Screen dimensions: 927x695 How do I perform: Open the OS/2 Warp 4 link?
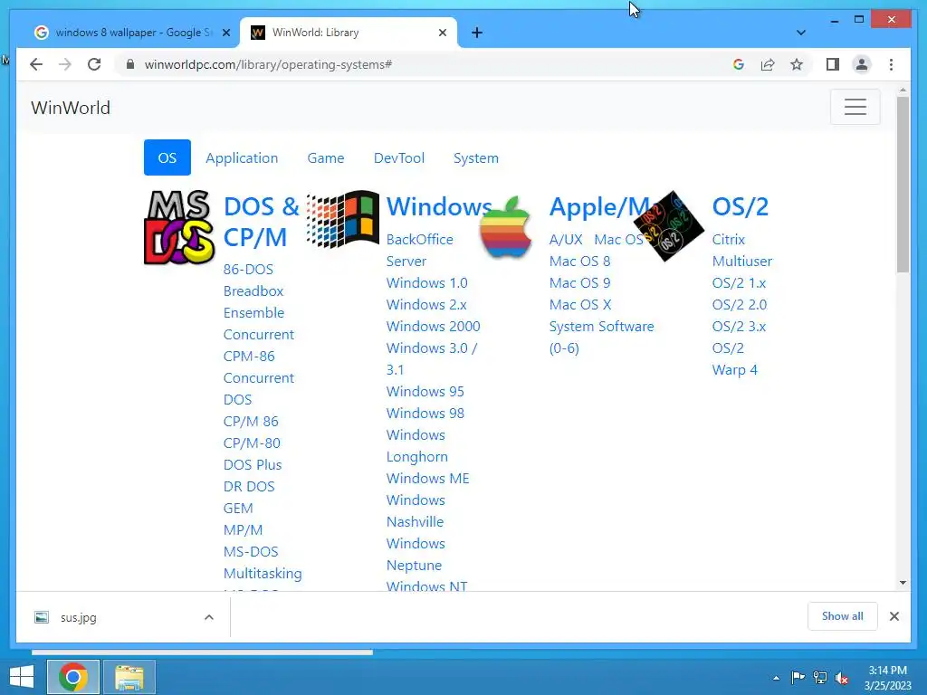[x=734, y=358]
